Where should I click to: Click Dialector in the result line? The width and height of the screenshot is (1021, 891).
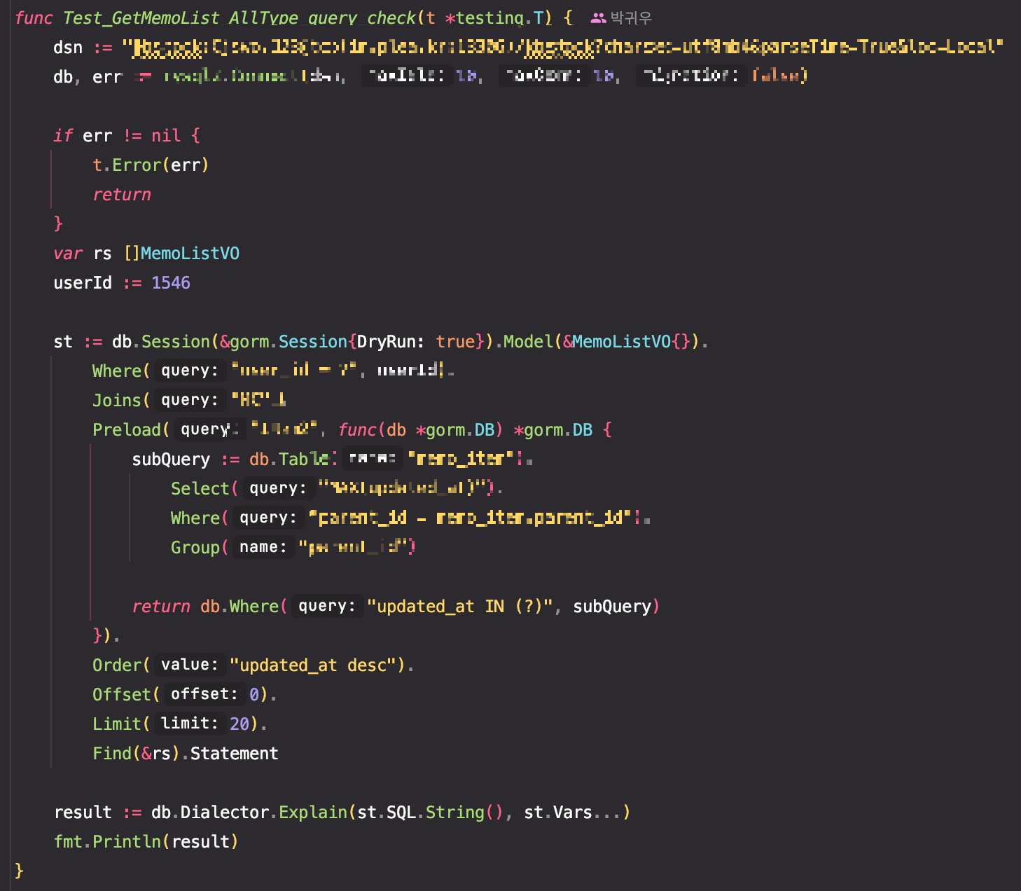click(x=225, y=813)
